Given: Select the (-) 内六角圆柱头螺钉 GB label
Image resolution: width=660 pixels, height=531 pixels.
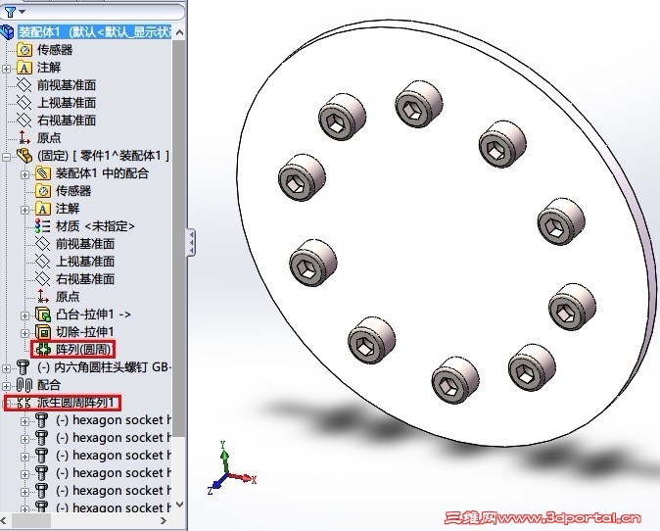Looking at the screenshot, I should pos(104,367).
